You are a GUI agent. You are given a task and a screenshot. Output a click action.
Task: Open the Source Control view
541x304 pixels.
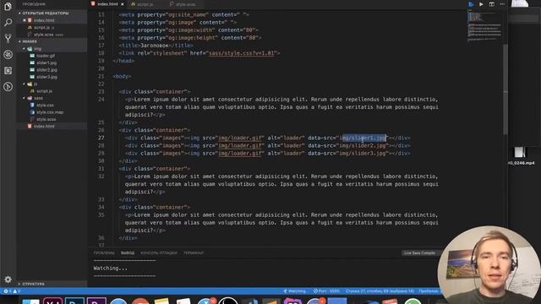[x=8, y=38]
